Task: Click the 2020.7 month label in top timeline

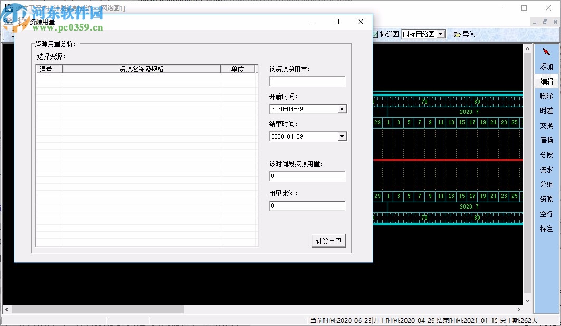Action: [469, 112]
